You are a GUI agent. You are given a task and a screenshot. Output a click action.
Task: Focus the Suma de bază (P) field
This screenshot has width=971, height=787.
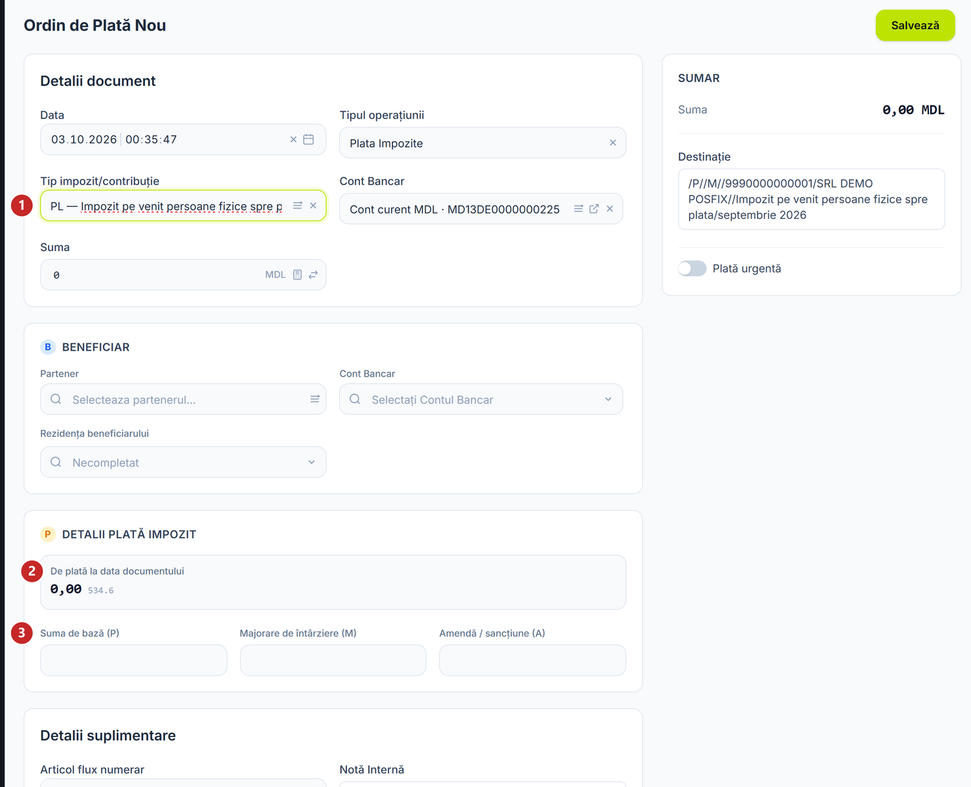tap(133, 660)
